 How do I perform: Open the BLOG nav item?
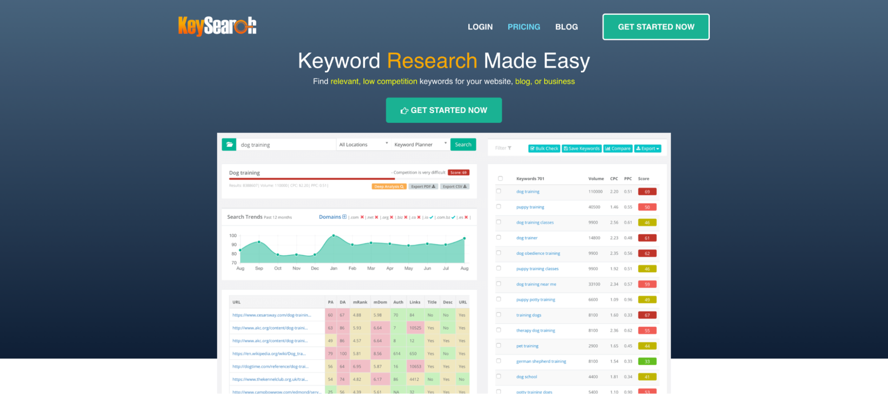coord(566,27)
